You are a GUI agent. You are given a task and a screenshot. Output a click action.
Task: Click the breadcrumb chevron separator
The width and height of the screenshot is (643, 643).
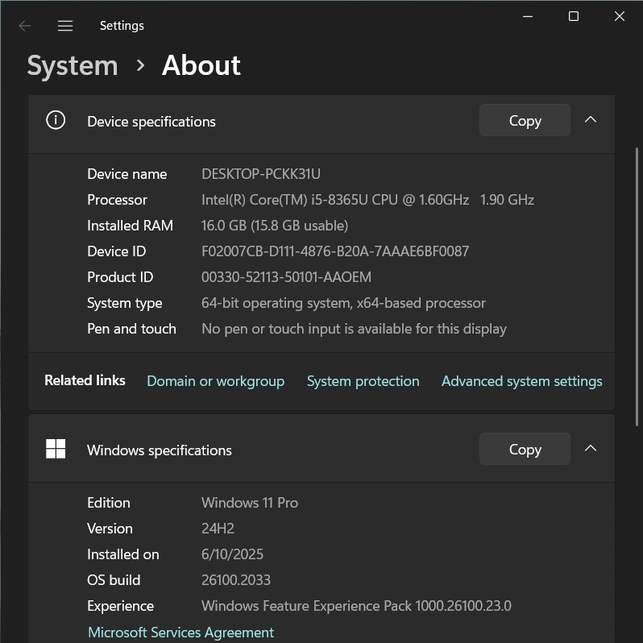coord(140,65)
